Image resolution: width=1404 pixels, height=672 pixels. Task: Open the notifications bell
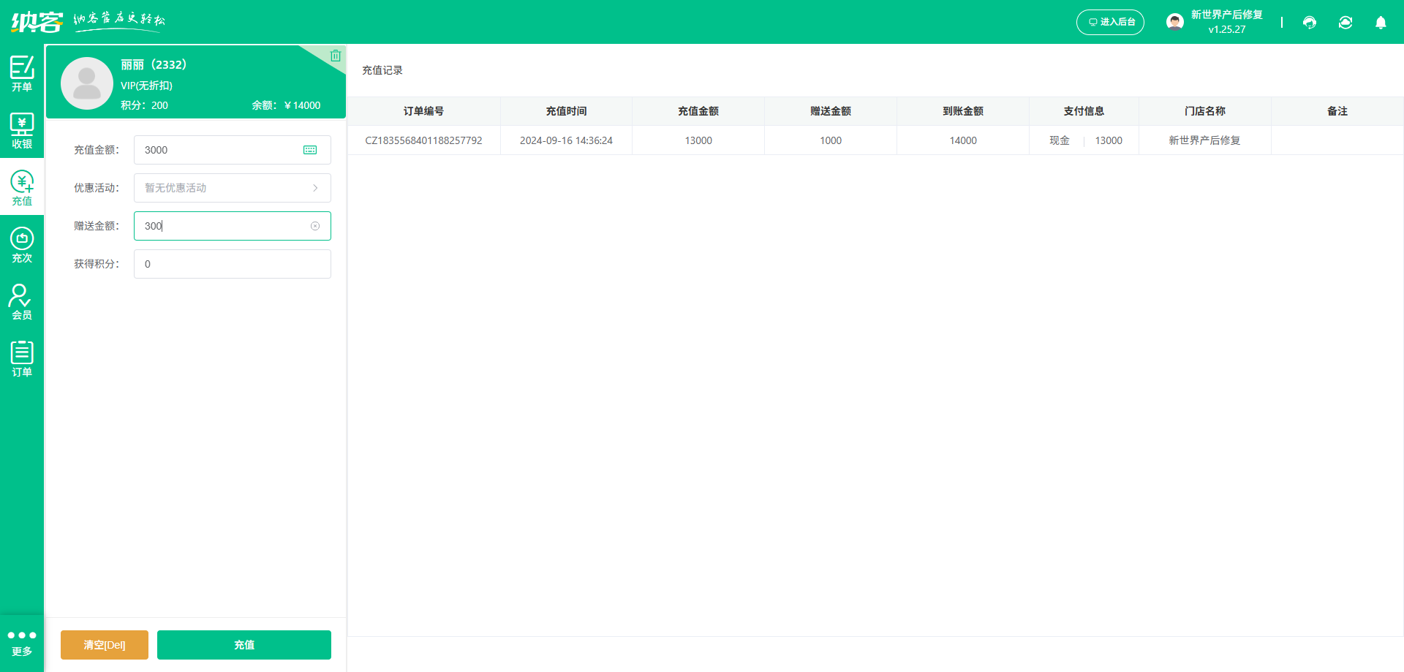1381,23
